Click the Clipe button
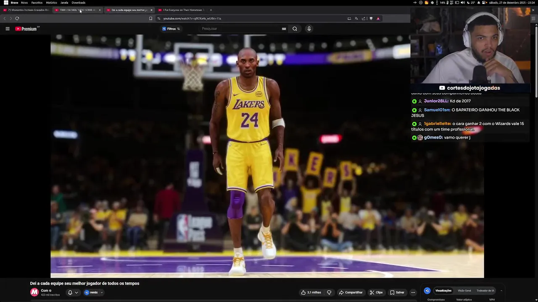Viewport: 538px width, 302px height. point(376,292)
